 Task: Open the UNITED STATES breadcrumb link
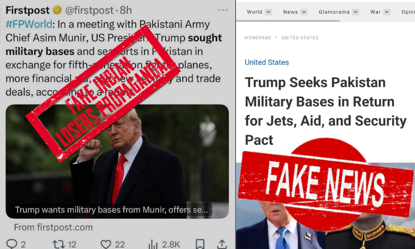(300, 38)
